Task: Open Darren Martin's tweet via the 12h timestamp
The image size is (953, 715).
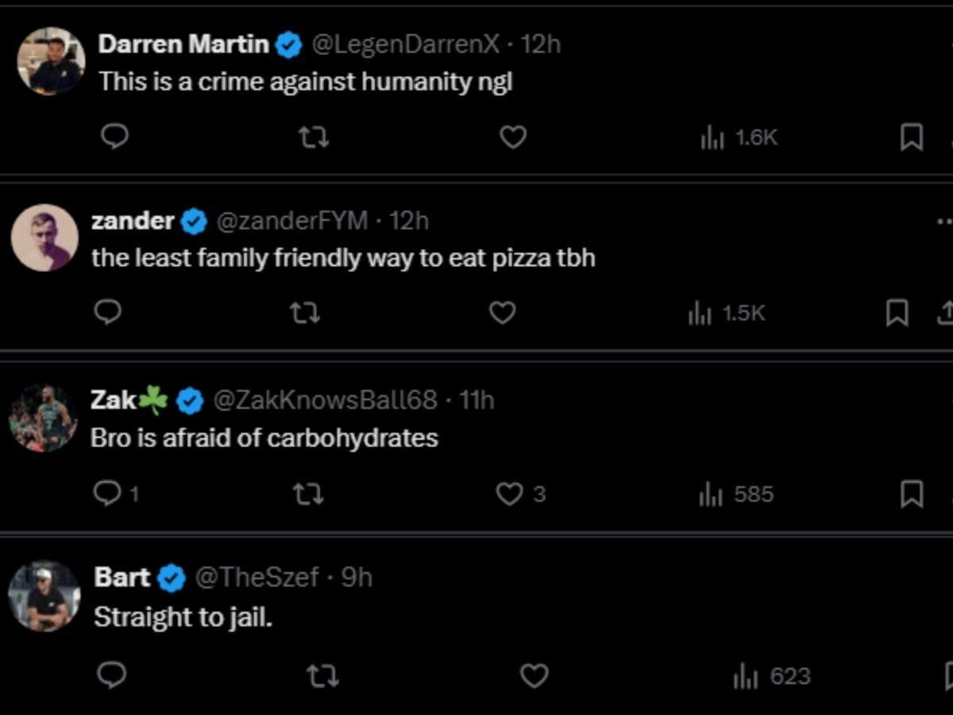Action: (542, 44)
